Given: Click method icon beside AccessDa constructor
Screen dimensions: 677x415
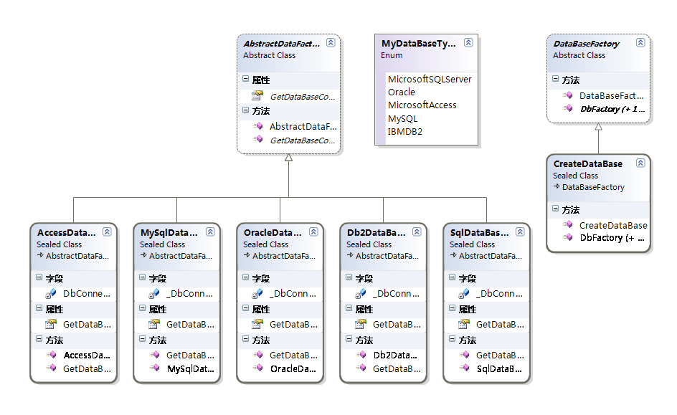Looking at the screenshot, I should [x=52, y=355].
